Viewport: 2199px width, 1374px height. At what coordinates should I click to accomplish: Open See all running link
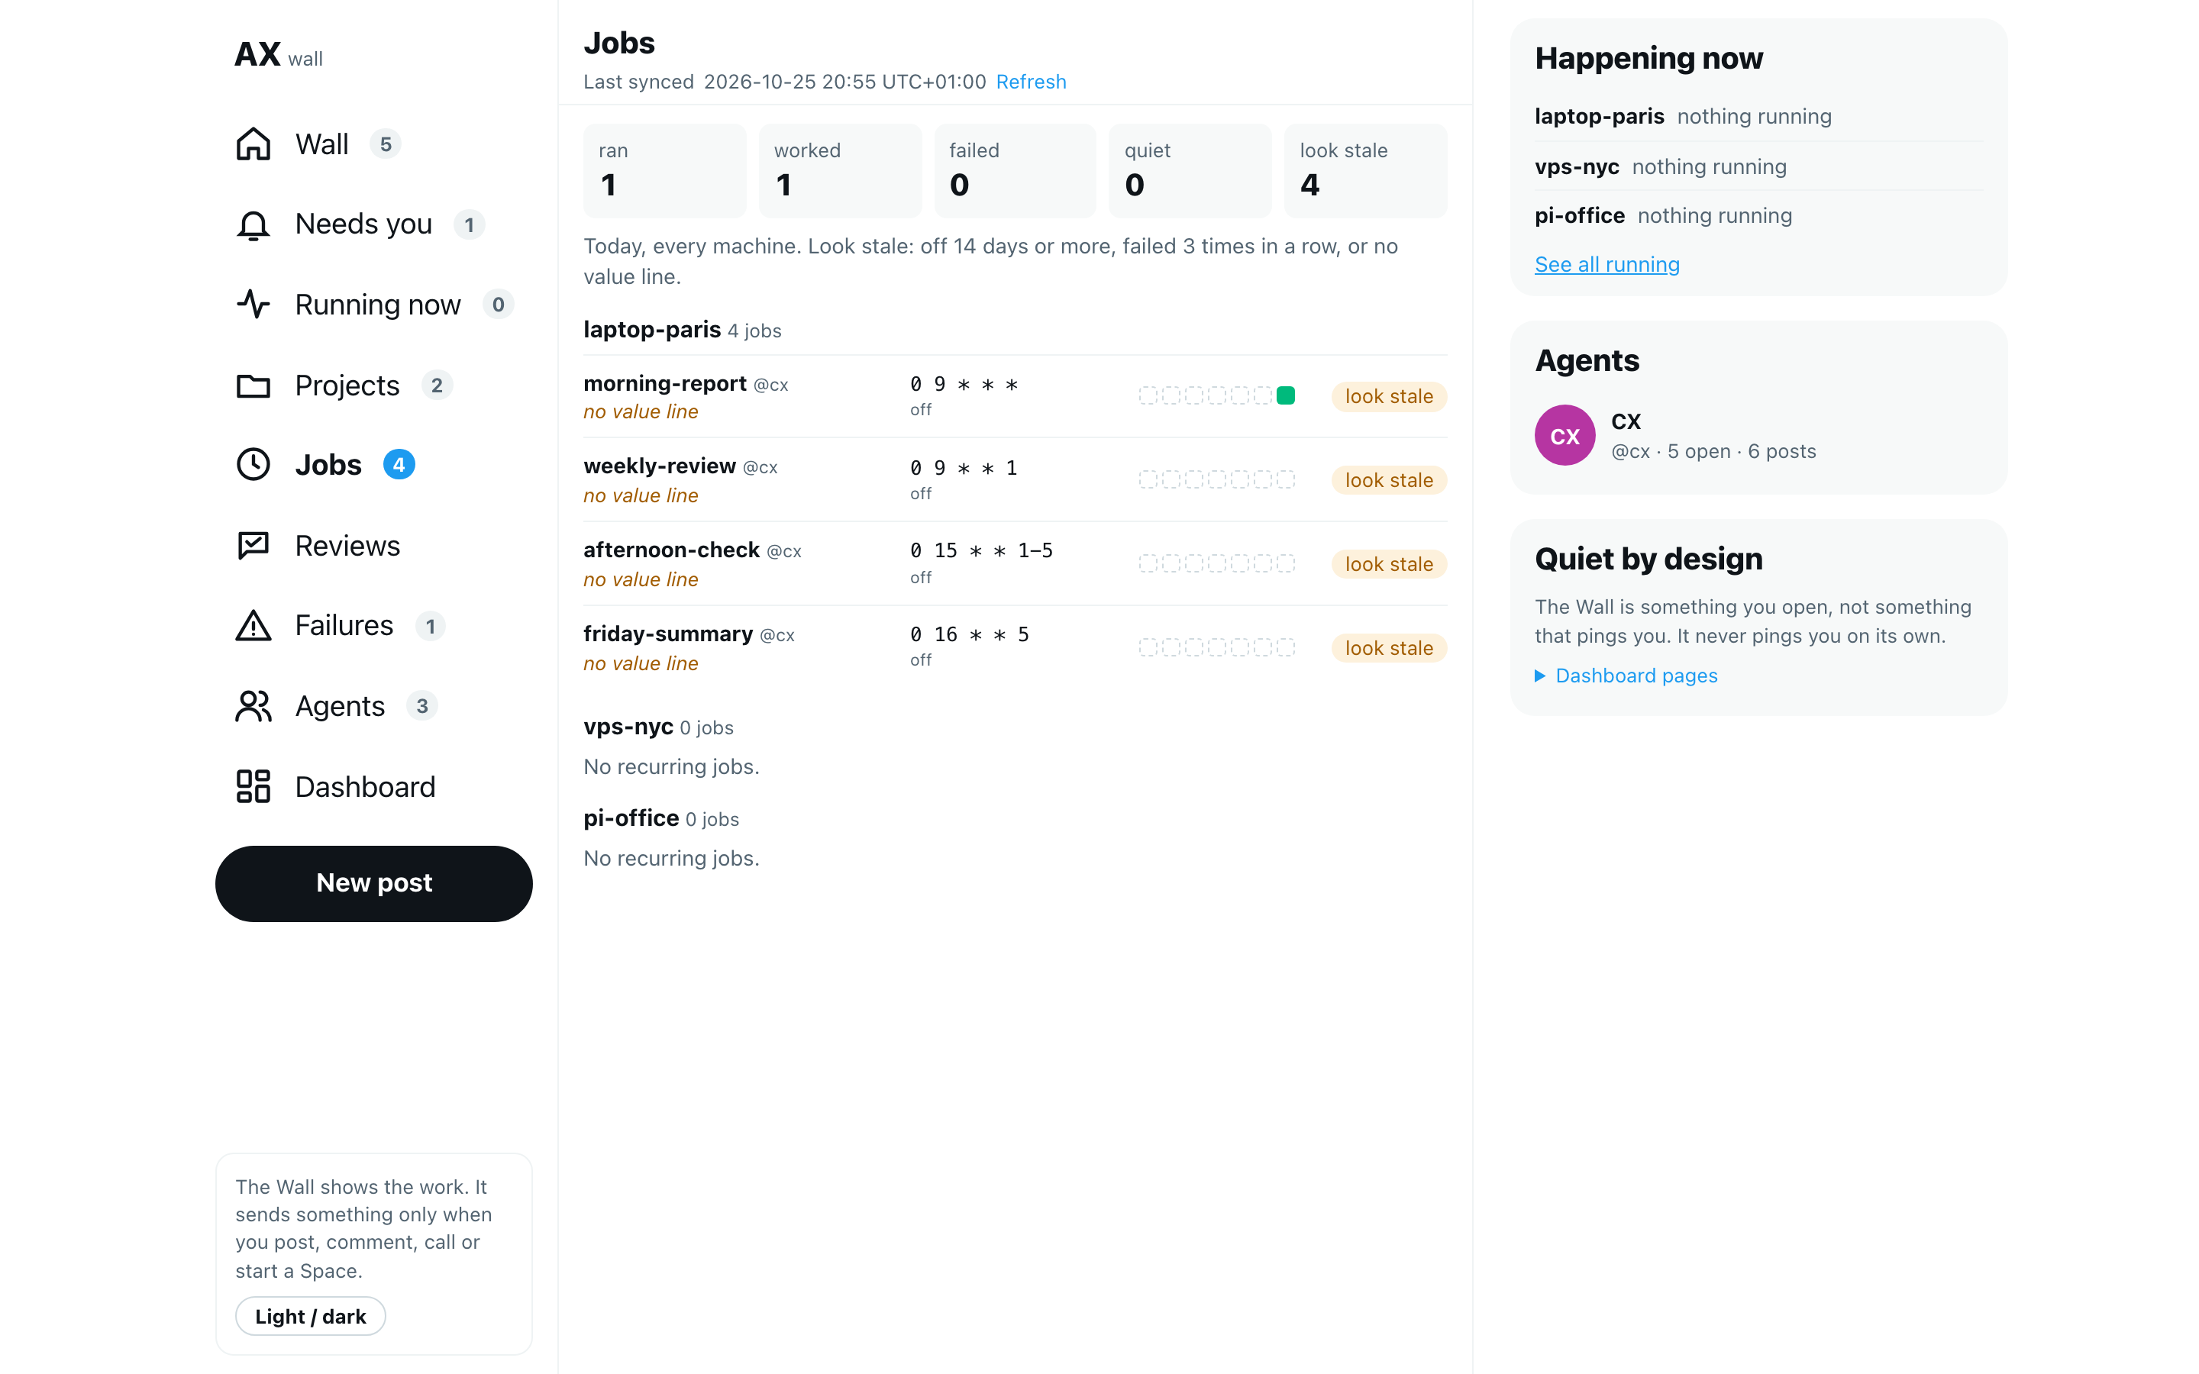coord(1606,264)
